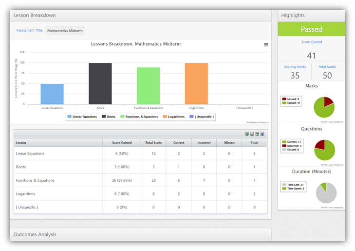Toggle Functions & Equations legend item
Viewport: 355px width, 251px height.
(x=139, y=117)
